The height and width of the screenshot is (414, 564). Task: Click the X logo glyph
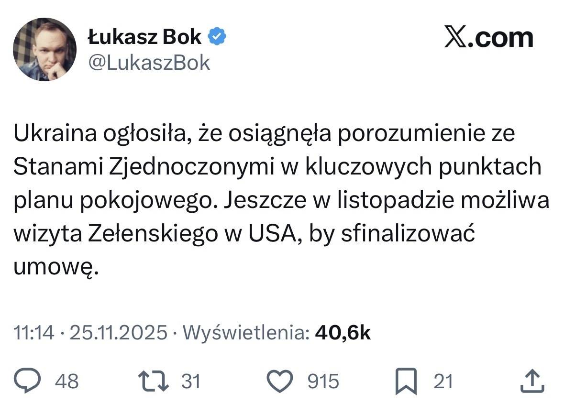tap(456, 38)
